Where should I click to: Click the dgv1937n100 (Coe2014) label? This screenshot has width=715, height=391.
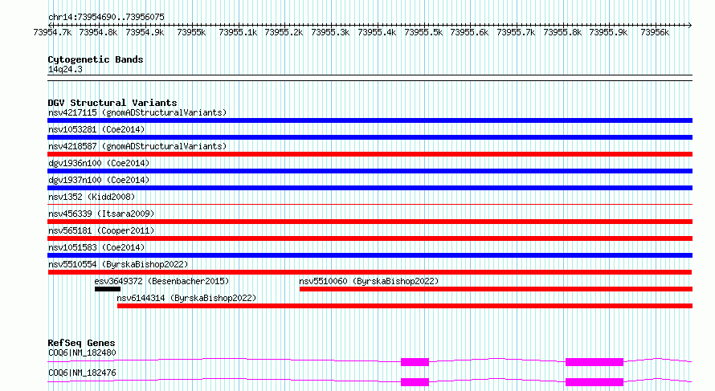click(x=99, y=180)
